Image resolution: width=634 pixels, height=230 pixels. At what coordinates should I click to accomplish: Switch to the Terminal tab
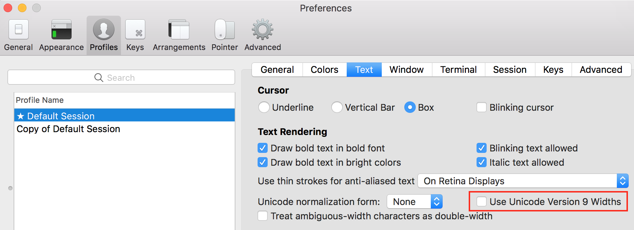click(x=458, y=70)
